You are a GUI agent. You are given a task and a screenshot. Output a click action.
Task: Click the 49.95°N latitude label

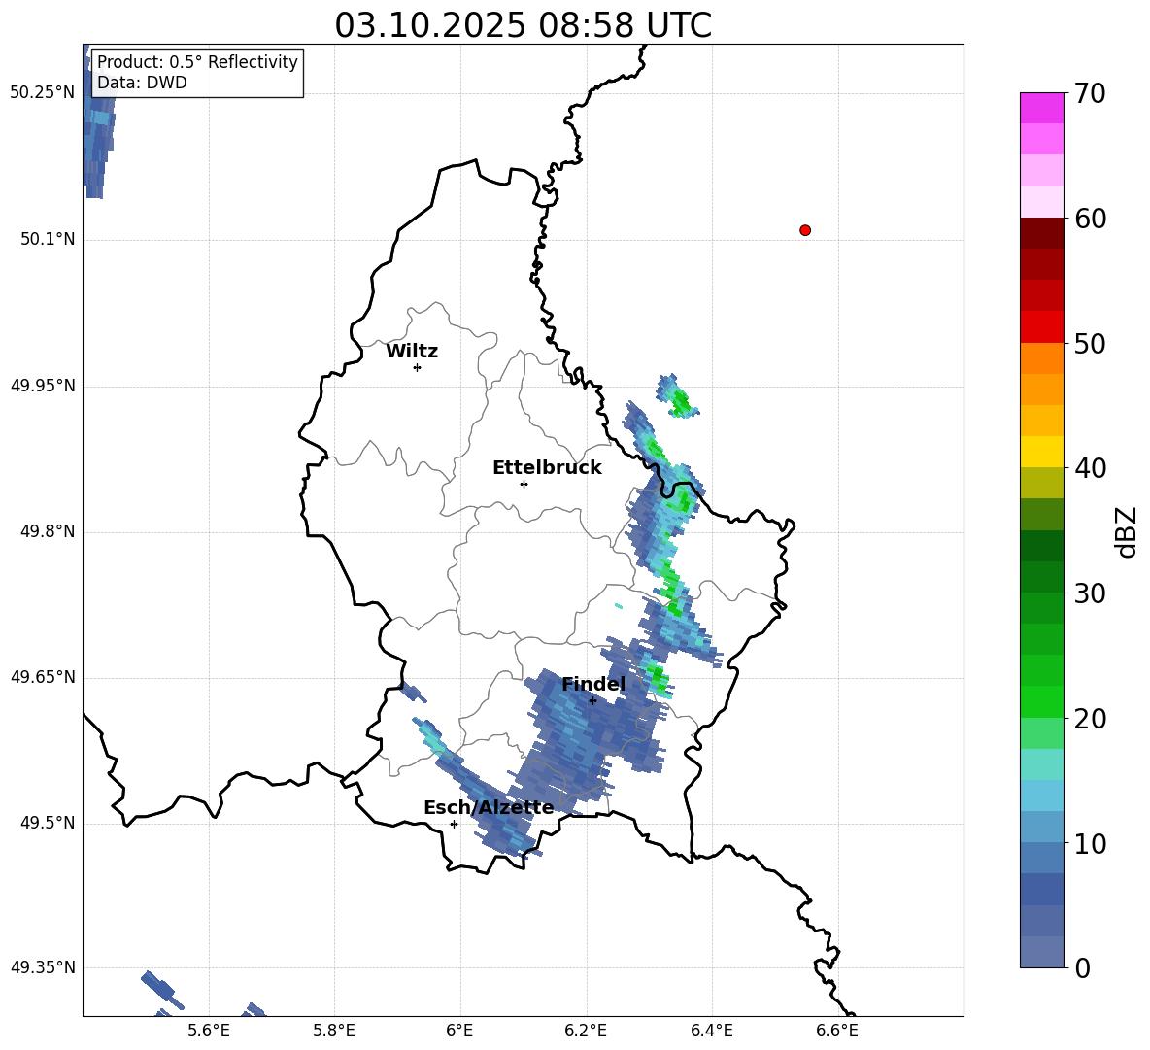[43, 386]
